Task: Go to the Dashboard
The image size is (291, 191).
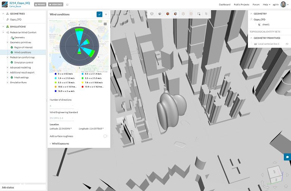Action: pos(224,5)
